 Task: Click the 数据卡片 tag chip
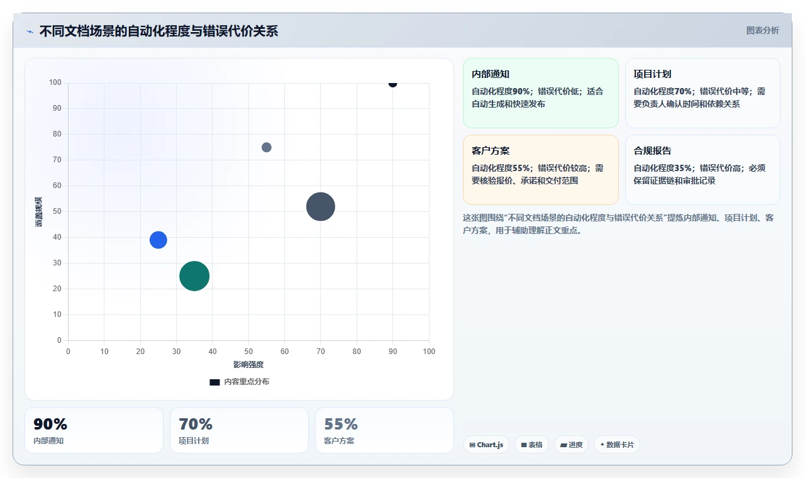pyautogui.click(x=616, y=445)
